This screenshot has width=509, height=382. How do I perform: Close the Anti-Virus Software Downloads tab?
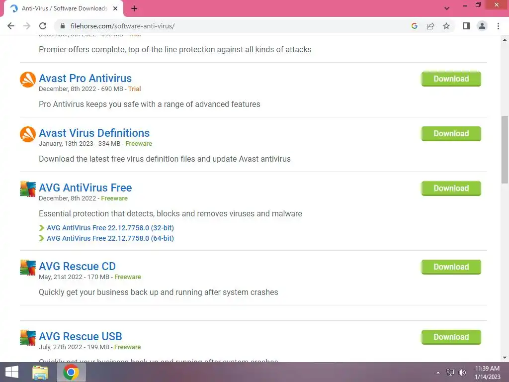[115, 8]
